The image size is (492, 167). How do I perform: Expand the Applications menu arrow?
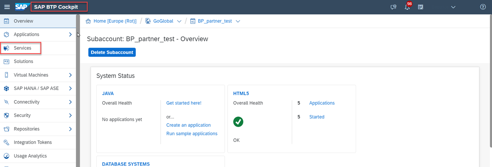(70, 34)
